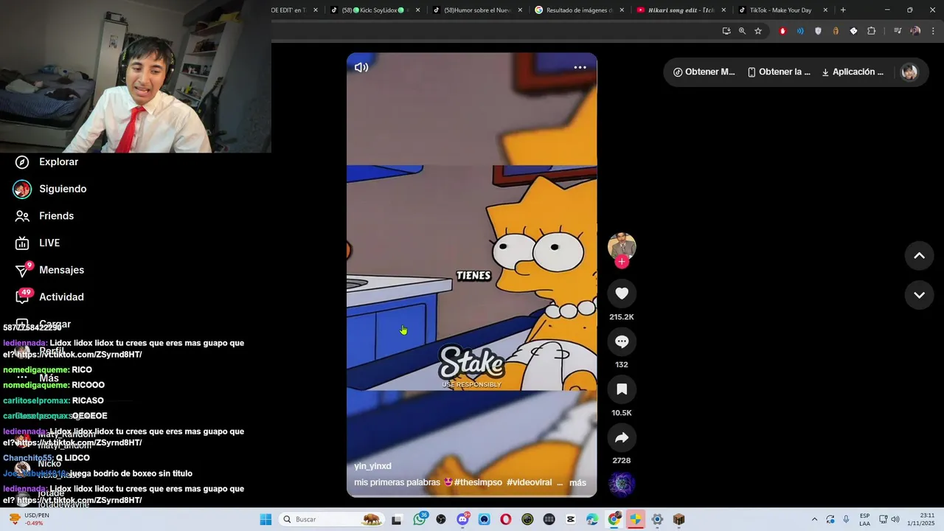Switch to Resultado de imágenes tab
Image resolution: width=944 pixels, height=531 pixels.
[578, 10]
